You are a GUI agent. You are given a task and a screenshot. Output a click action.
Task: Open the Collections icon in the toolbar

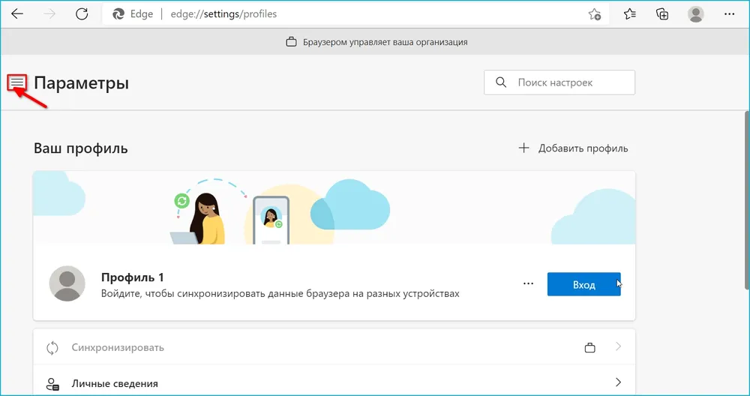coord(662,14)
